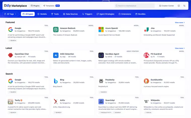This screenshot has height=118, width=191.
Task: Click the Sandbox Agent terminal icon
Action: [x=101, y=55]
